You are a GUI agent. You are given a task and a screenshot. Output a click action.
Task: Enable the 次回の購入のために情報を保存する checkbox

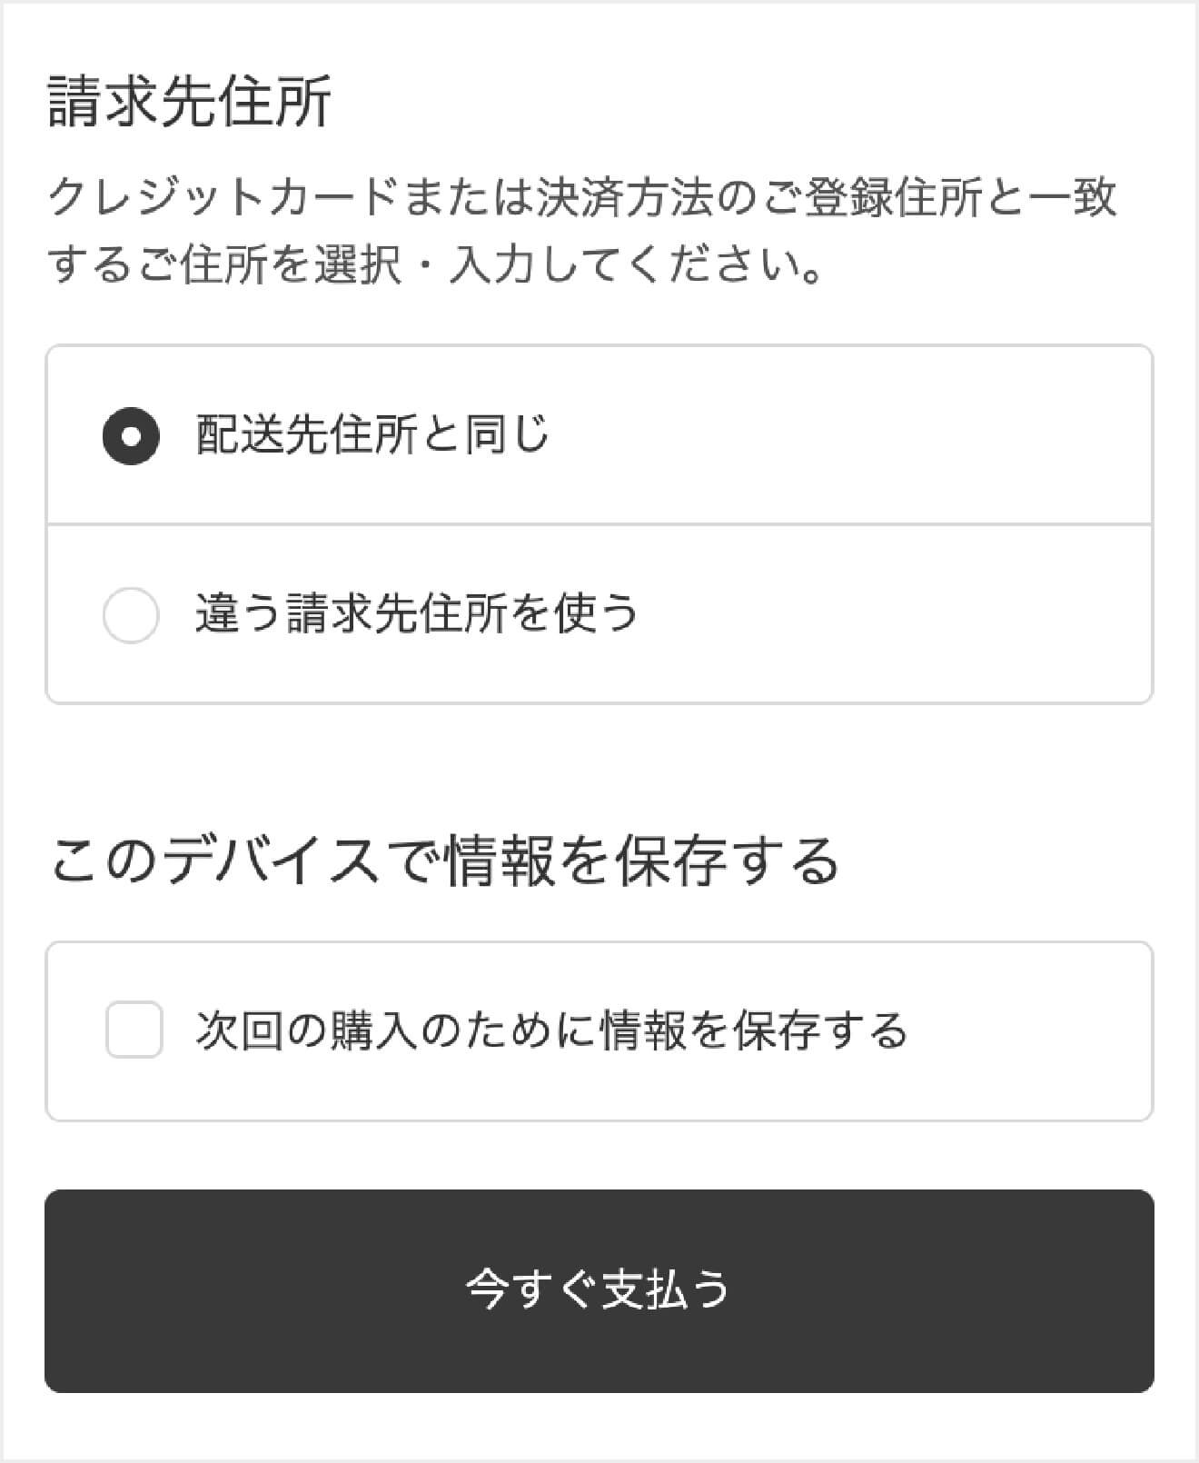click(134, 1030)
